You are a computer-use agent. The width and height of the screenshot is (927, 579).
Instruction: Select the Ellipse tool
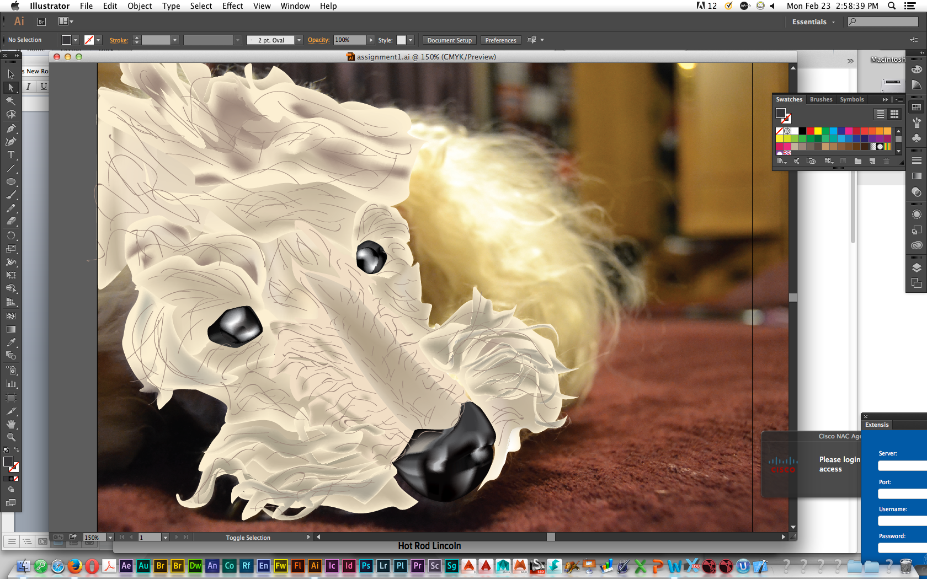click(x=10, y=181)
